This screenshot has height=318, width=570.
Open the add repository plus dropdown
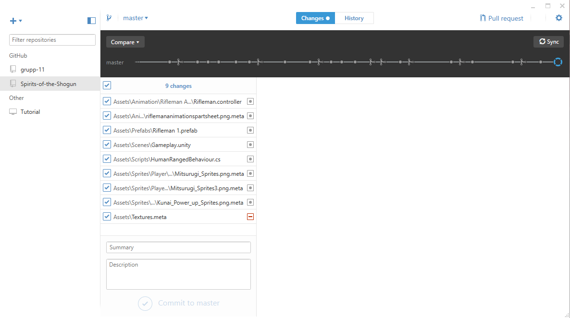click(x=16, y=21)
